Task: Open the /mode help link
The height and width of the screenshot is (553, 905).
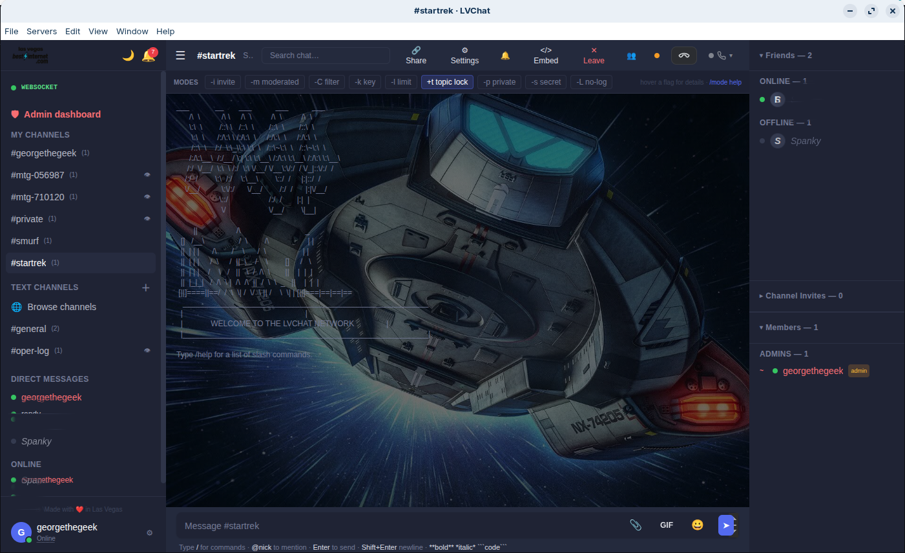Action: 725,83
